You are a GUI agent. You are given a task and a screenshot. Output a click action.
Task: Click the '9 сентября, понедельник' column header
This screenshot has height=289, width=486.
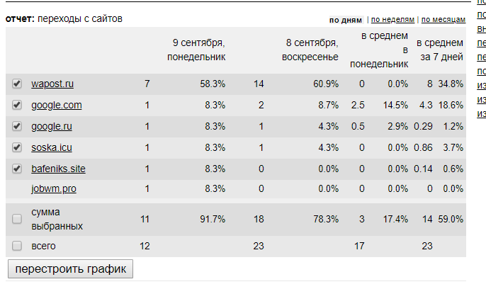tap(196, 50)
